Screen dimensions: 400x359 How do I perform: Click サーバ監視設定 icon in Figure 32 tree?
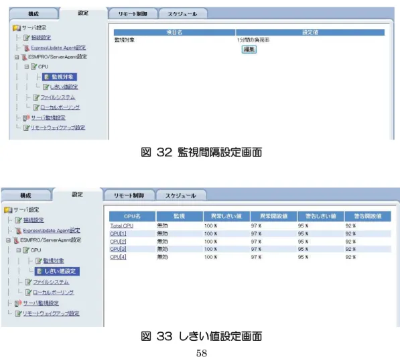(26, 118)
